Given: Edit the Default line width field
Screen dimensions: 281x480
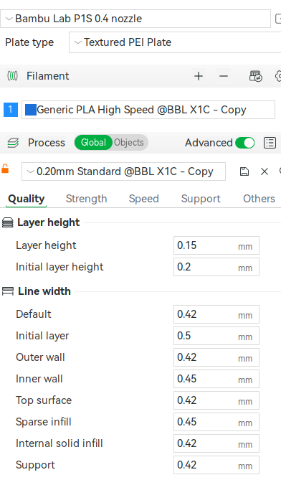Looking at the screenshot, I should click(216, 314).
